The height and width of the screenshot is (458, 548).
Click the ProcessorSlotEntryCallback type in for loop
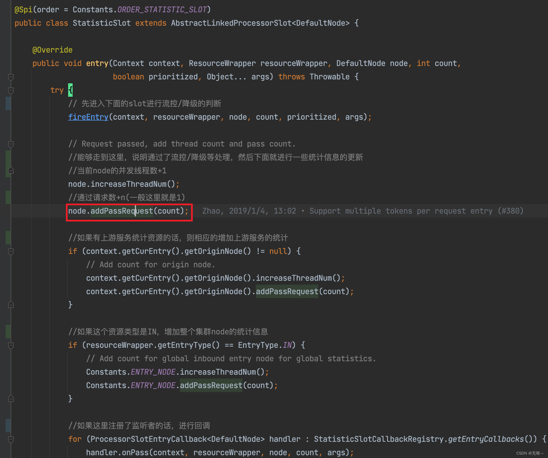click(149, 439)
